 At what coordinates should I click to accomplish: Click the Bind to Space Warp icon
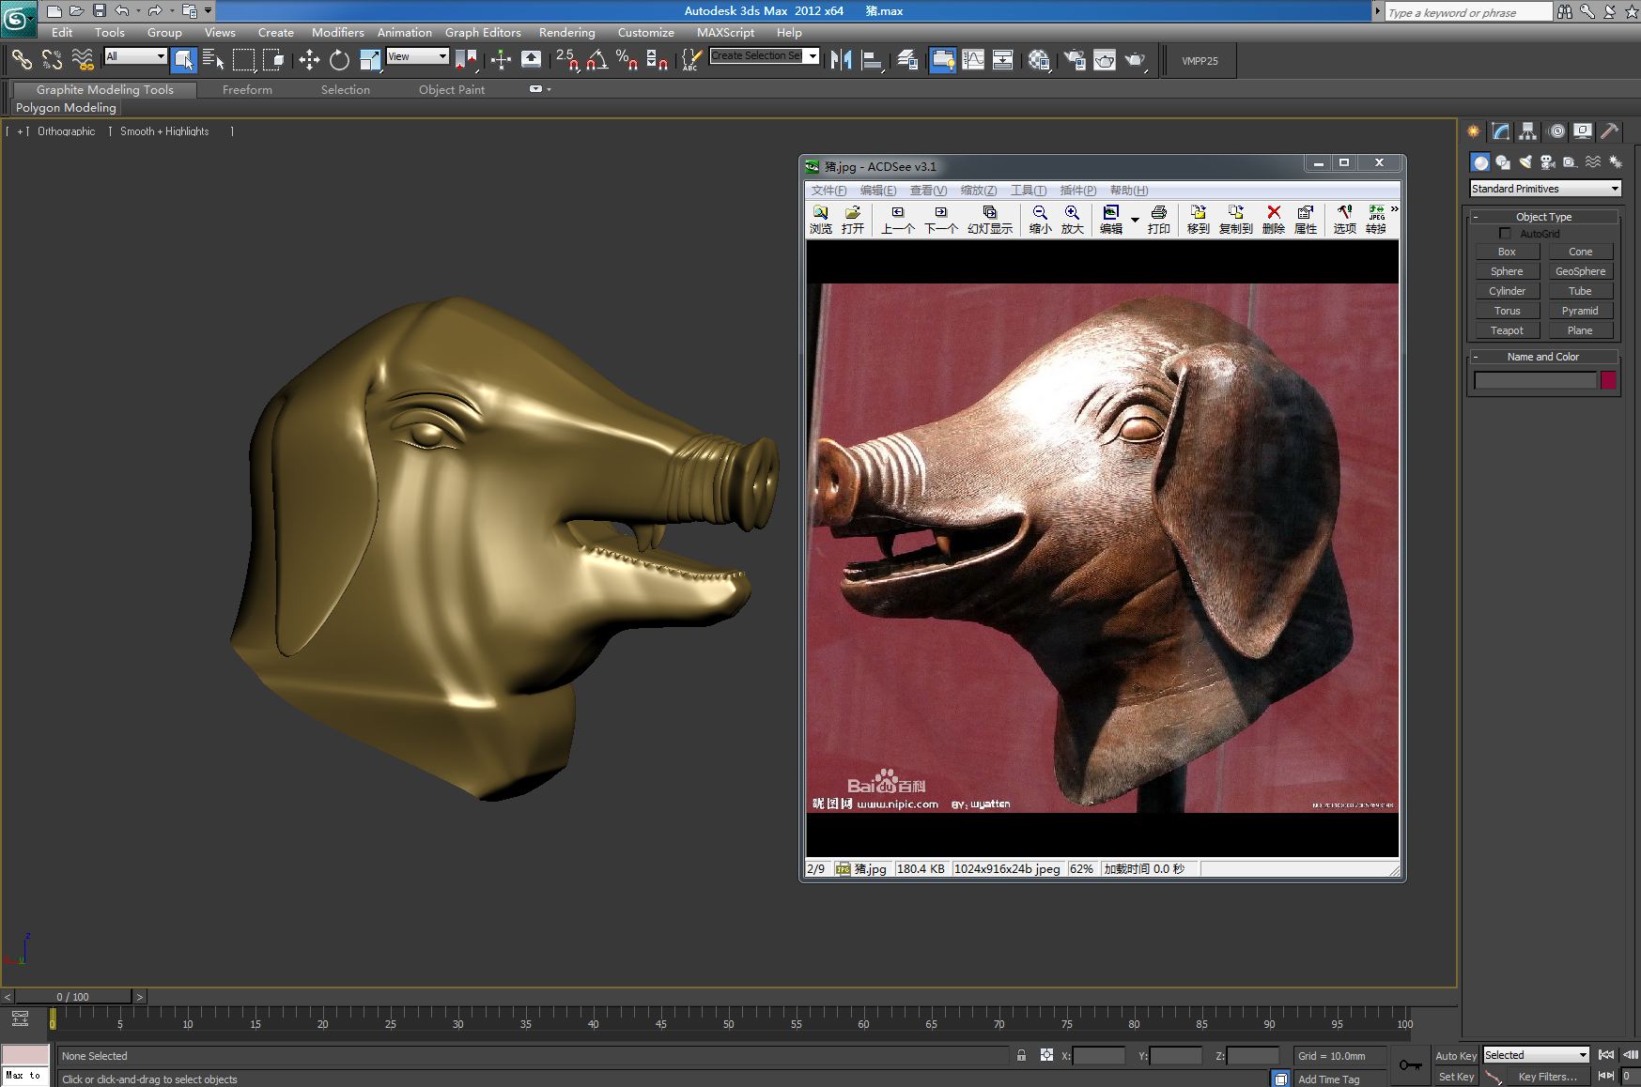(x=83, y=60)
